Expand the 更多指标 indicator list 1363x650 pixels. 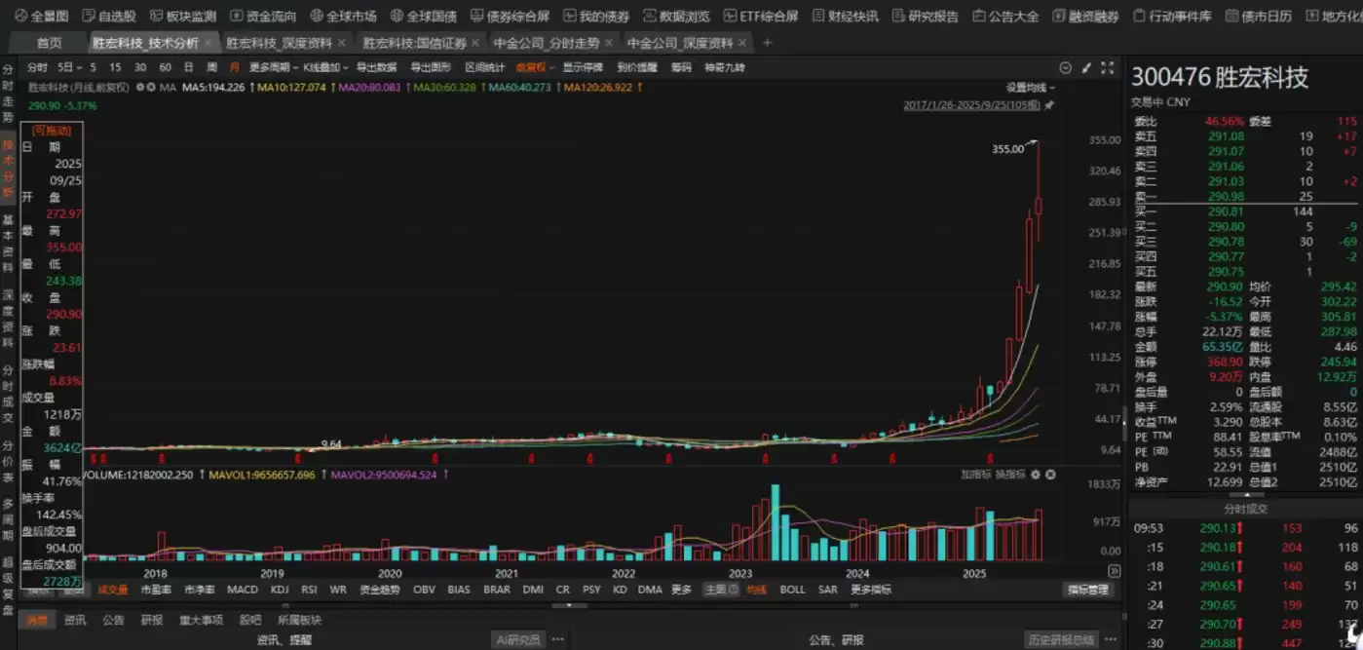pos(870,589)
